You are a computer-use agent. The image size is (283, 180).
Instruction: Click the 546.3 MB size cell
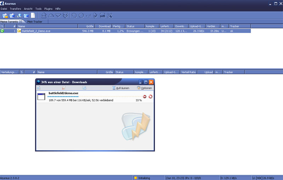pos(88,31)
